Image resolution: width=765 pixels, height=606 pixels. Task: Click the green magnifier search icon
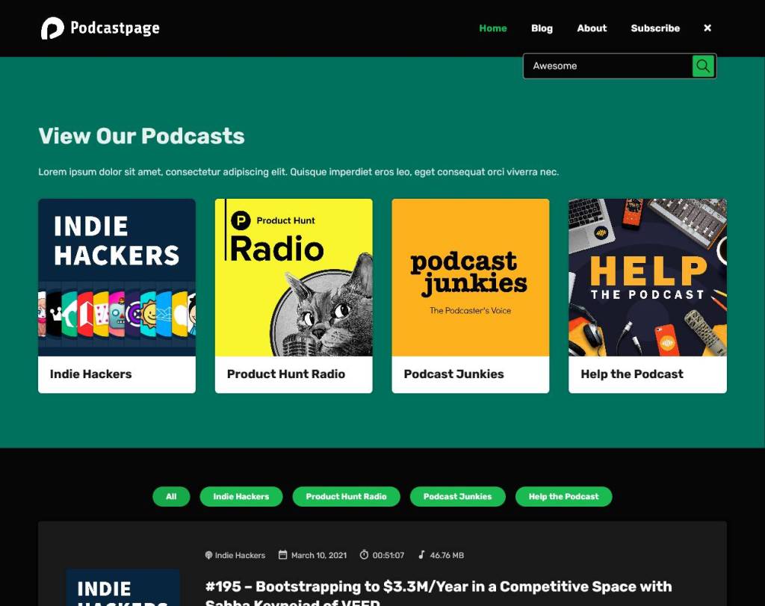(702, 66)
